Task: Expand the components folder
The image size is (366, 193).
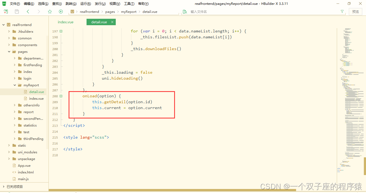Action: tap(9, 45)
